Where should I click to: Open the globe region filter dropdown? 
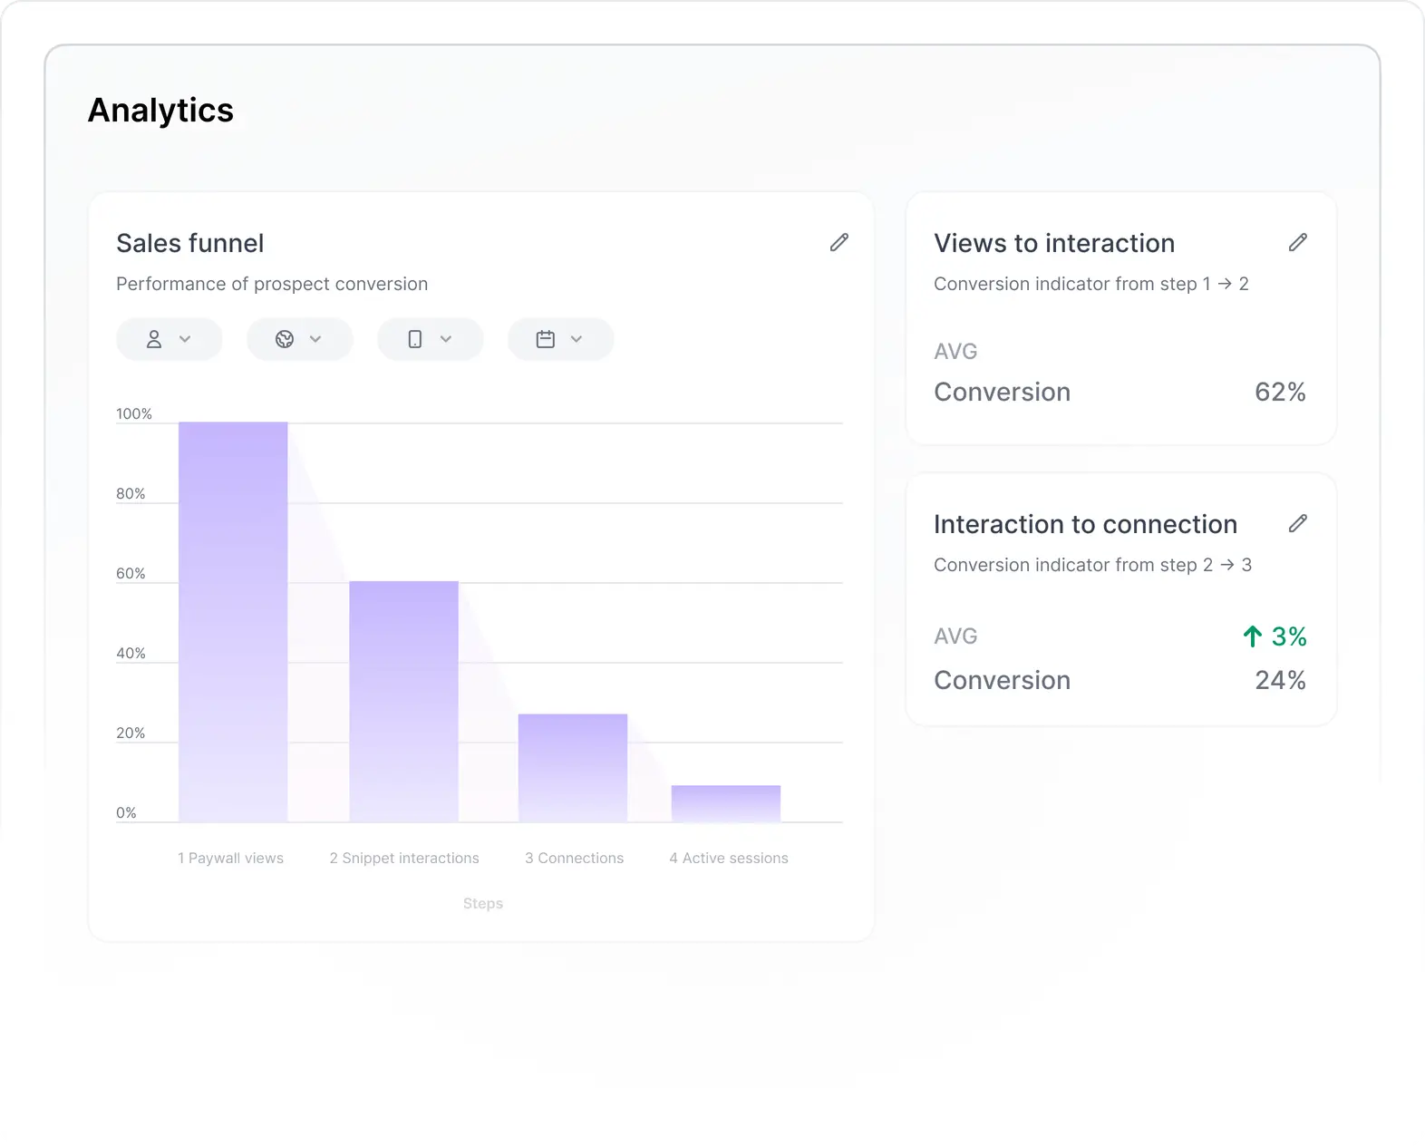[299, 339]
